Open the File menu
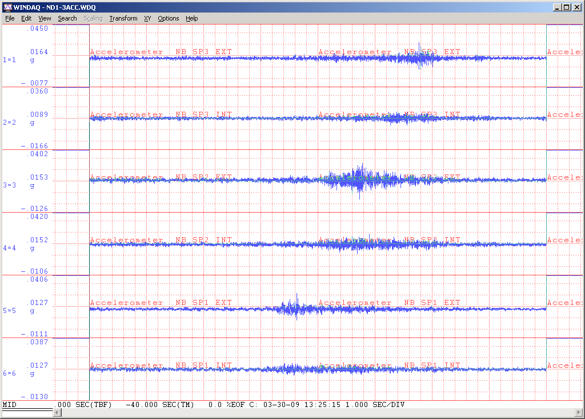585x419 pixels. click(10, 18)
